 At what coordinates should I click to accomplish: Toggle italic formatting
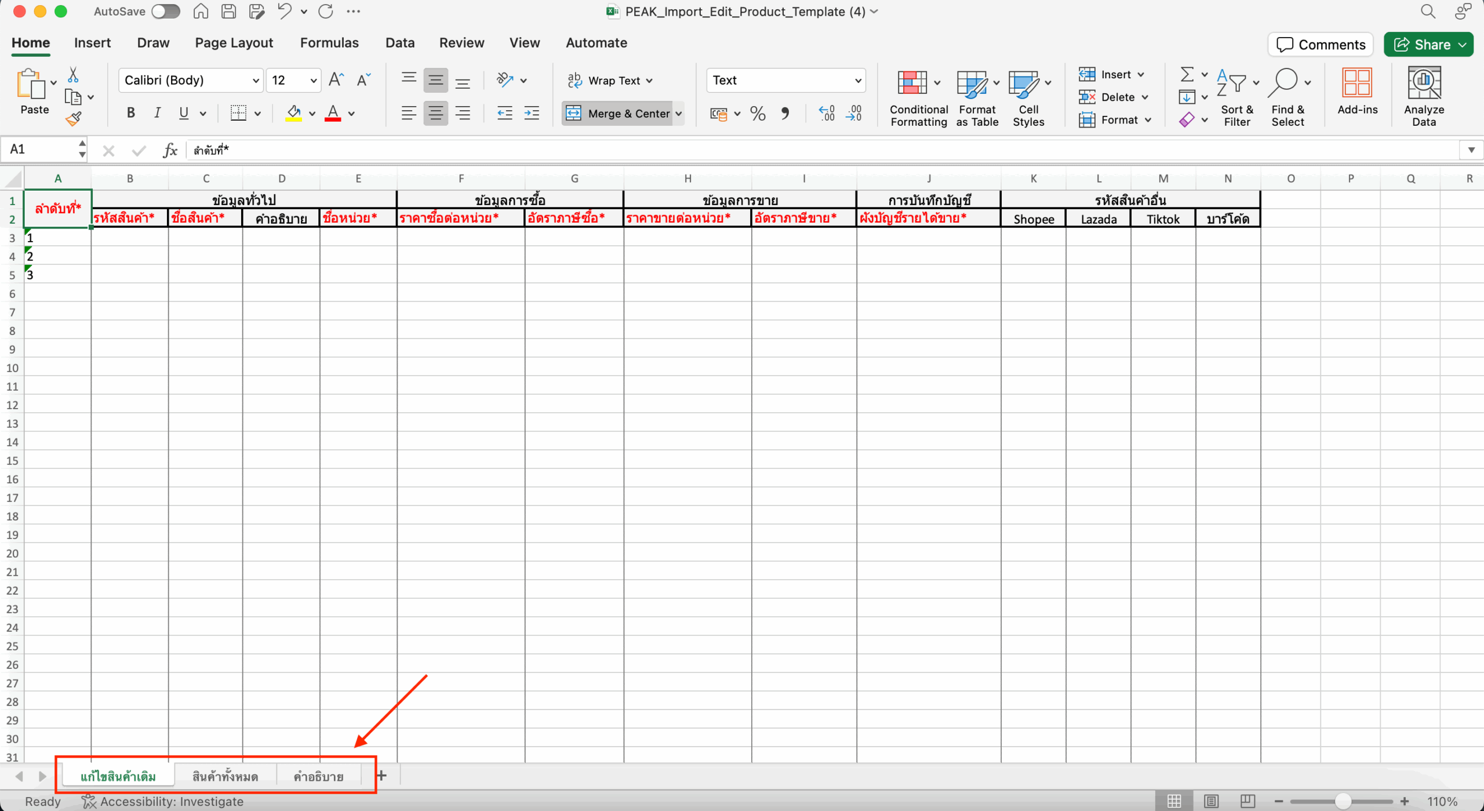click(157, 112)
